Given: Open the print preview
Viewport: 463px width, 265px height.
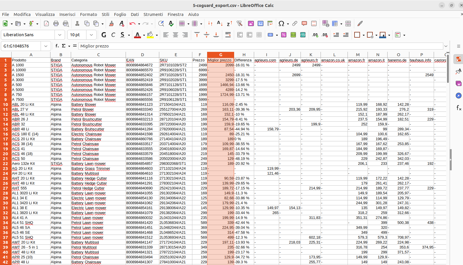Looking at the screenshot, I should point(66,23).
